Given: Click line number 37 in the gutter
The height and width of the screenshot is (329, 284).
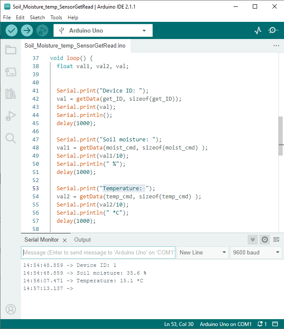Looking at the screenshot, I should click(x=35, y=58).
